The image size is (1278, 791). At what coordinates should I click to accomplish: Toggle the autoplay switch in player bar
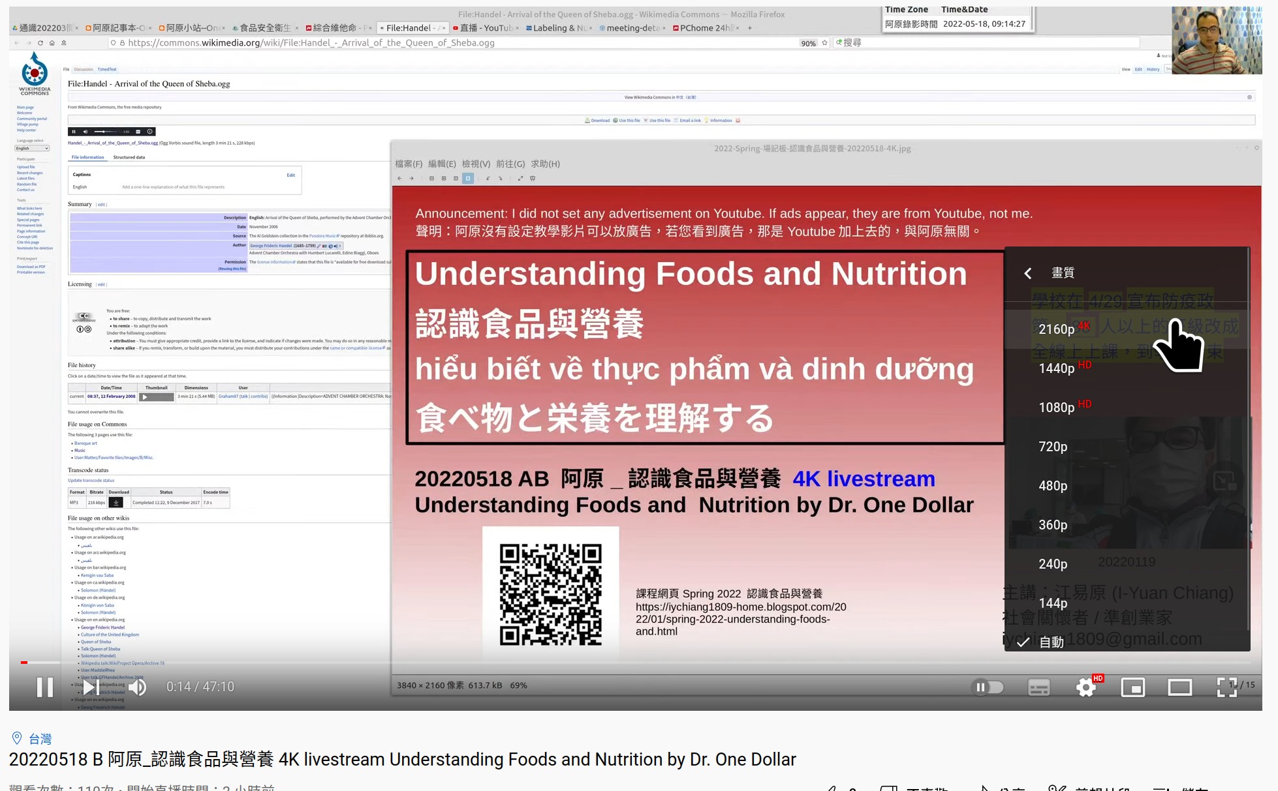[988, 687]
